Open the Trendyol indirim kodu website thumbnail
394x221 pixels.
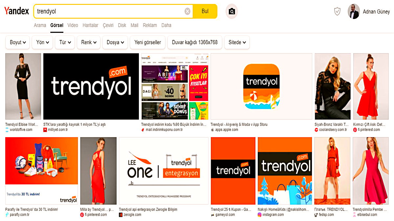[x=175, y=86]
